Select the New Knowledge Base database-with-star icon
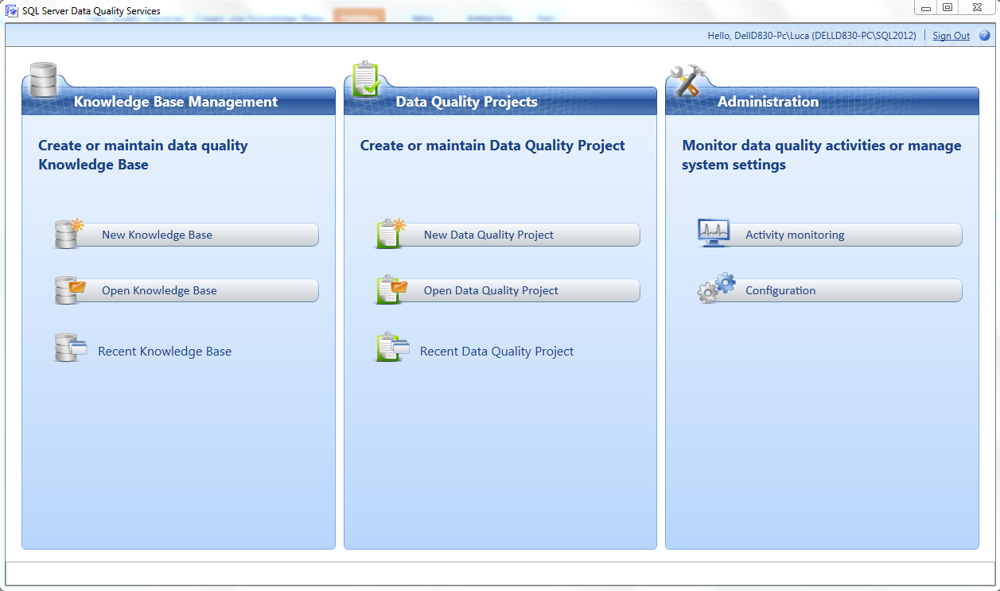This screenshot has height=591, width=1000. point(68,233)
